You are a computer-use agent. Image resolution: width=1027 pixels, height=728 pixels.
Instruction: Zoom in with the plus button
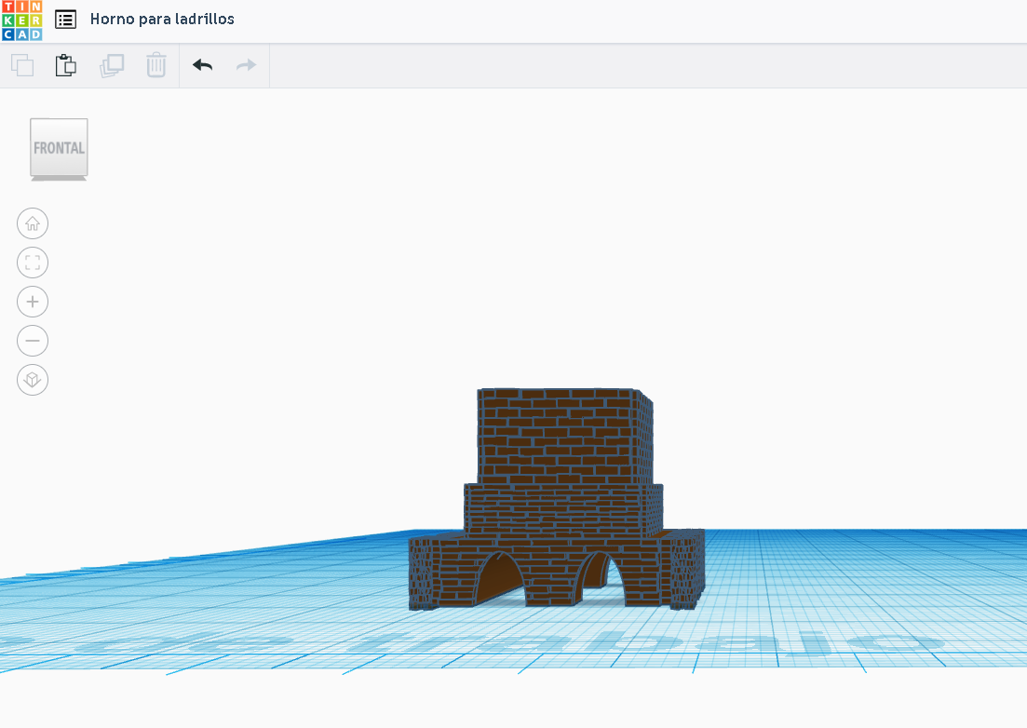[x=33, y=302]
